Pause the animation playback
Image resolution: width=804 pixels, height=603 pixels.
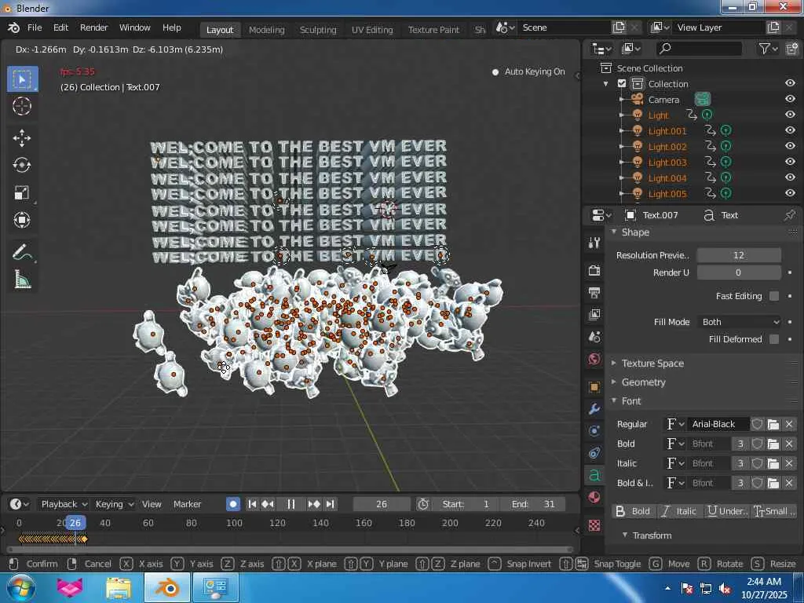291,504
